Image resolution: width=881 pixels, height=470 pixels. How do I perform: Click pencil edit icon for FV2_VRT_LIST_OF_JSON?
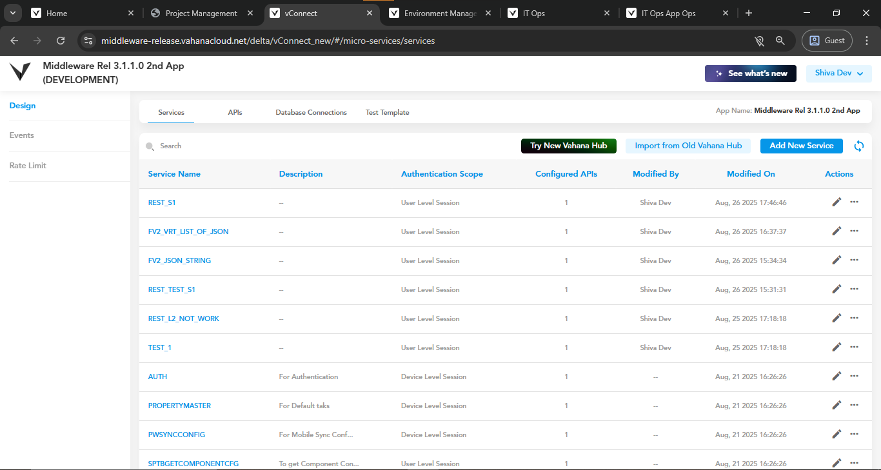pyautogui.click(x=836, y=231)
